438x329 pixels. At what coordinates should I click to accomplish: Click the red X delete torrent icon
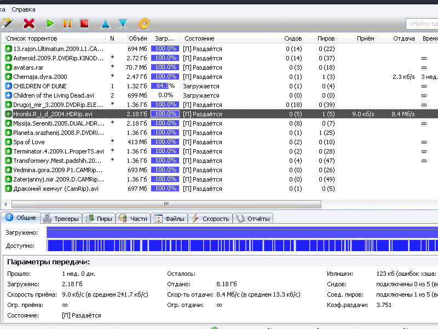[x=29, y=24]
